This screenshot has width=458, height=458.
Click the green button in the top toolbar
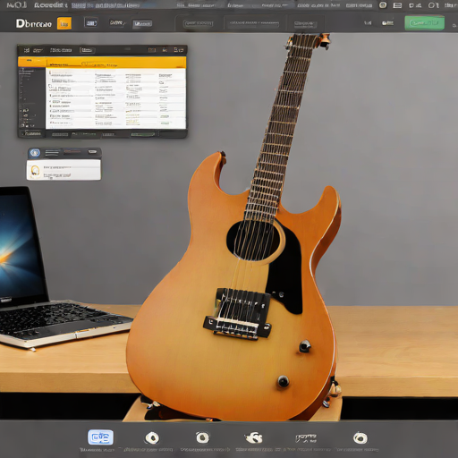[424, 23]
